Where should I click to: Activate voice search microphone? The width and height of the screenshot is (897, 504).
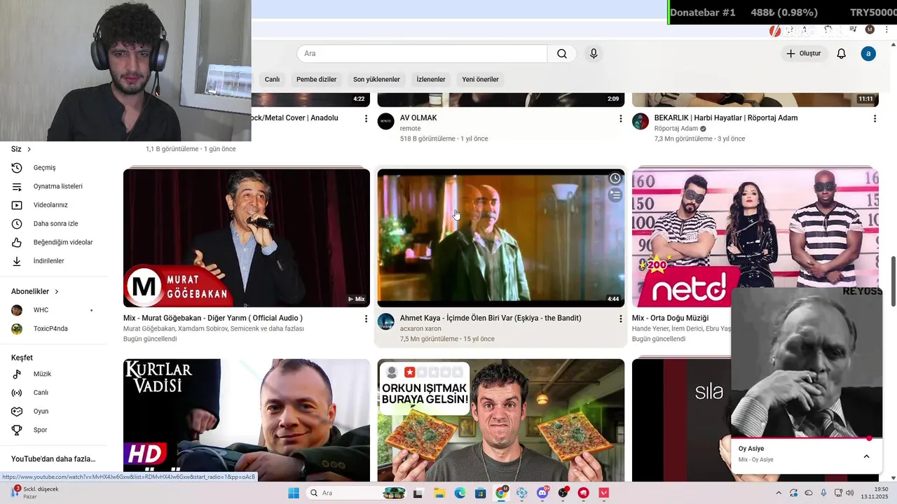(x=594, y=54)
